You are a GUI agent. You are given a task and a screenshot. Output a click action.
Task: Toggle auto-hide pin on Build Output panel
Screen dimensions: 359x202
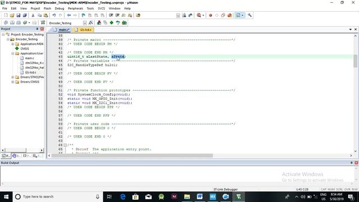pos(352,163)
